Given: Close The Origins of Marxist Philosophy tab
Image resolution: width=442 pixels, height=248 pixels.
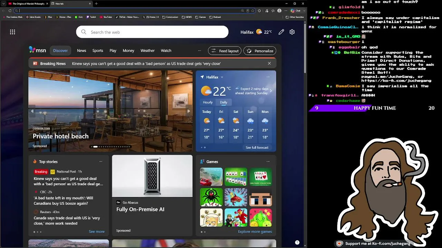Looking at the screenshot, I should tap(47, 4).
